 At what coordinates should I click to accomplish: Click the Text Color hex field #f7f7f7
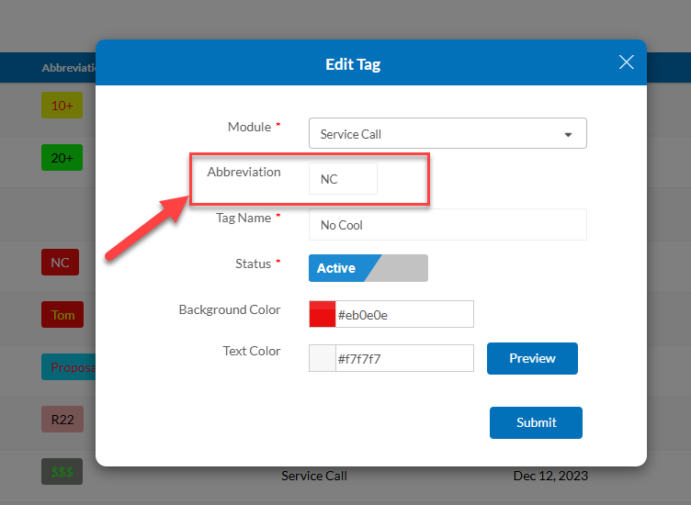click(404, 358)
